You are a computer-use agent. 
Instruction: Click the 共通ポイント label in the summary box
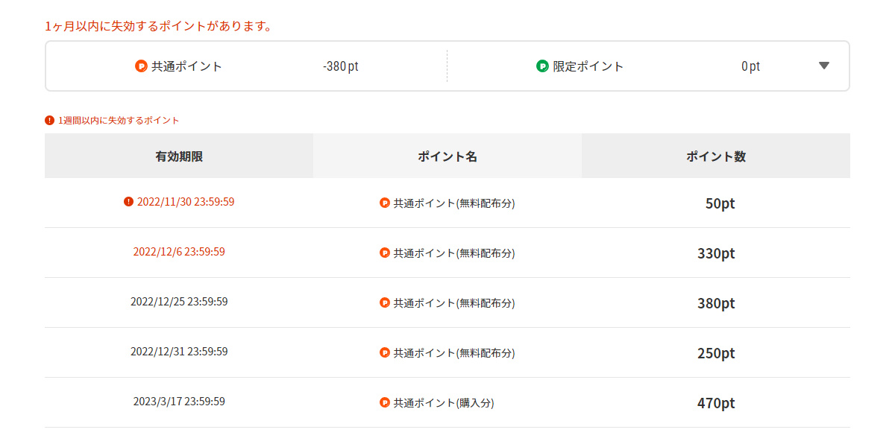[186, 66]
